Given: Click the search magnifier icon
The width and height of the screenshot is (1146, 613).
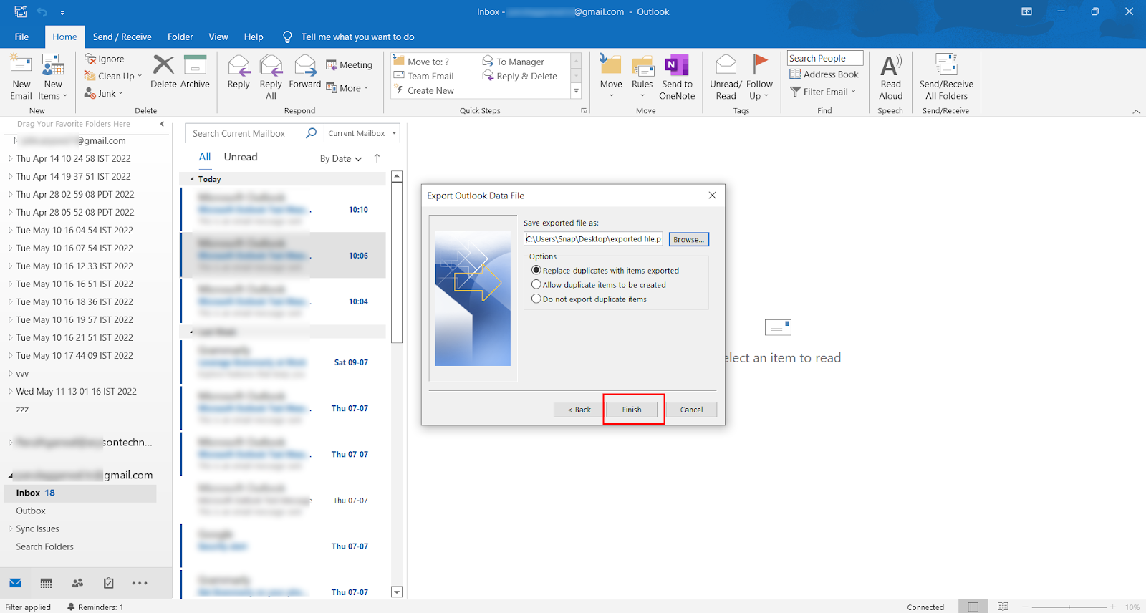Looking at the screenshot, I should [311, 133].
